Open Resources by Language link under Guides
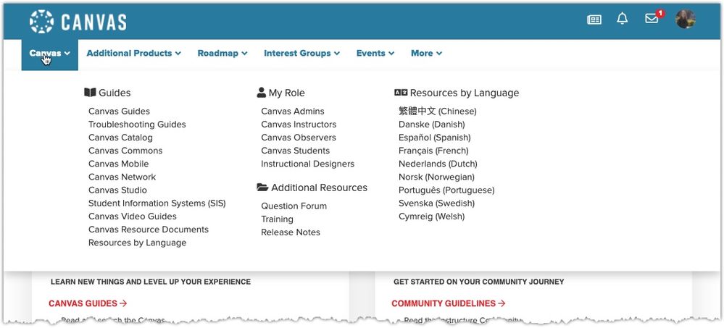The width and height of the screenshot is (724, 328). (x=138, y=243)
